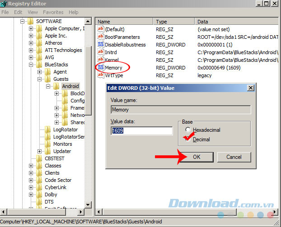Cancel the Edit DWORD dialog

(x=234, y=157)
